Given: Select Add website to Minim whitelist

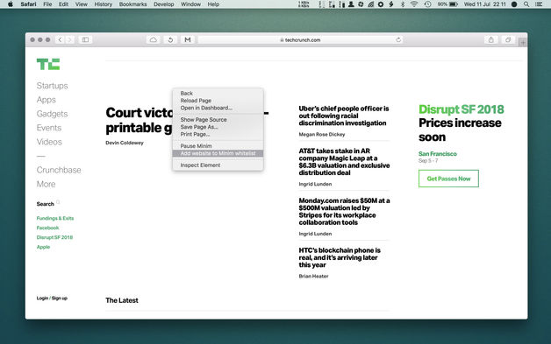Looking at the screenshot, I should pyautogui.click(x=218, y=153).
